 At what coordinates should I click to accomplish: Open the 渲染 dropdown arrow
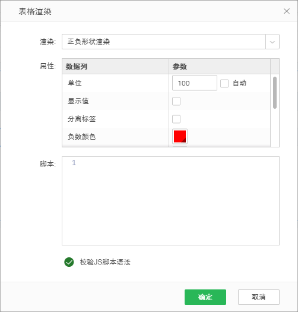[272, 42]
